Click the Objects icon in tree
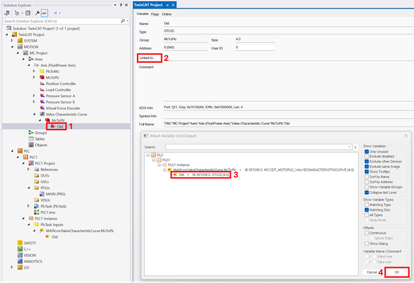Viewport: 414px width, 283px height. coord(31,145)
